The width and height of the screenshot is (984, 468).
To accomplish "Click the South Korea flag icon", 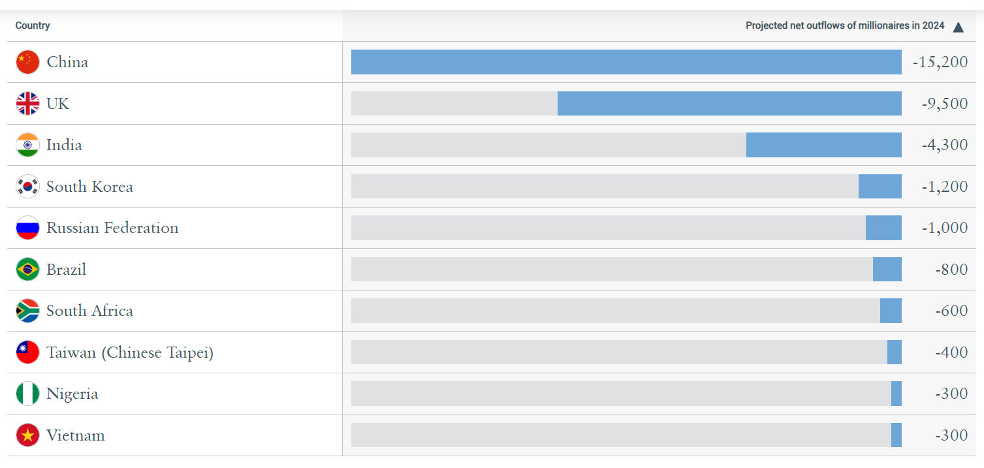I will 27,186.
